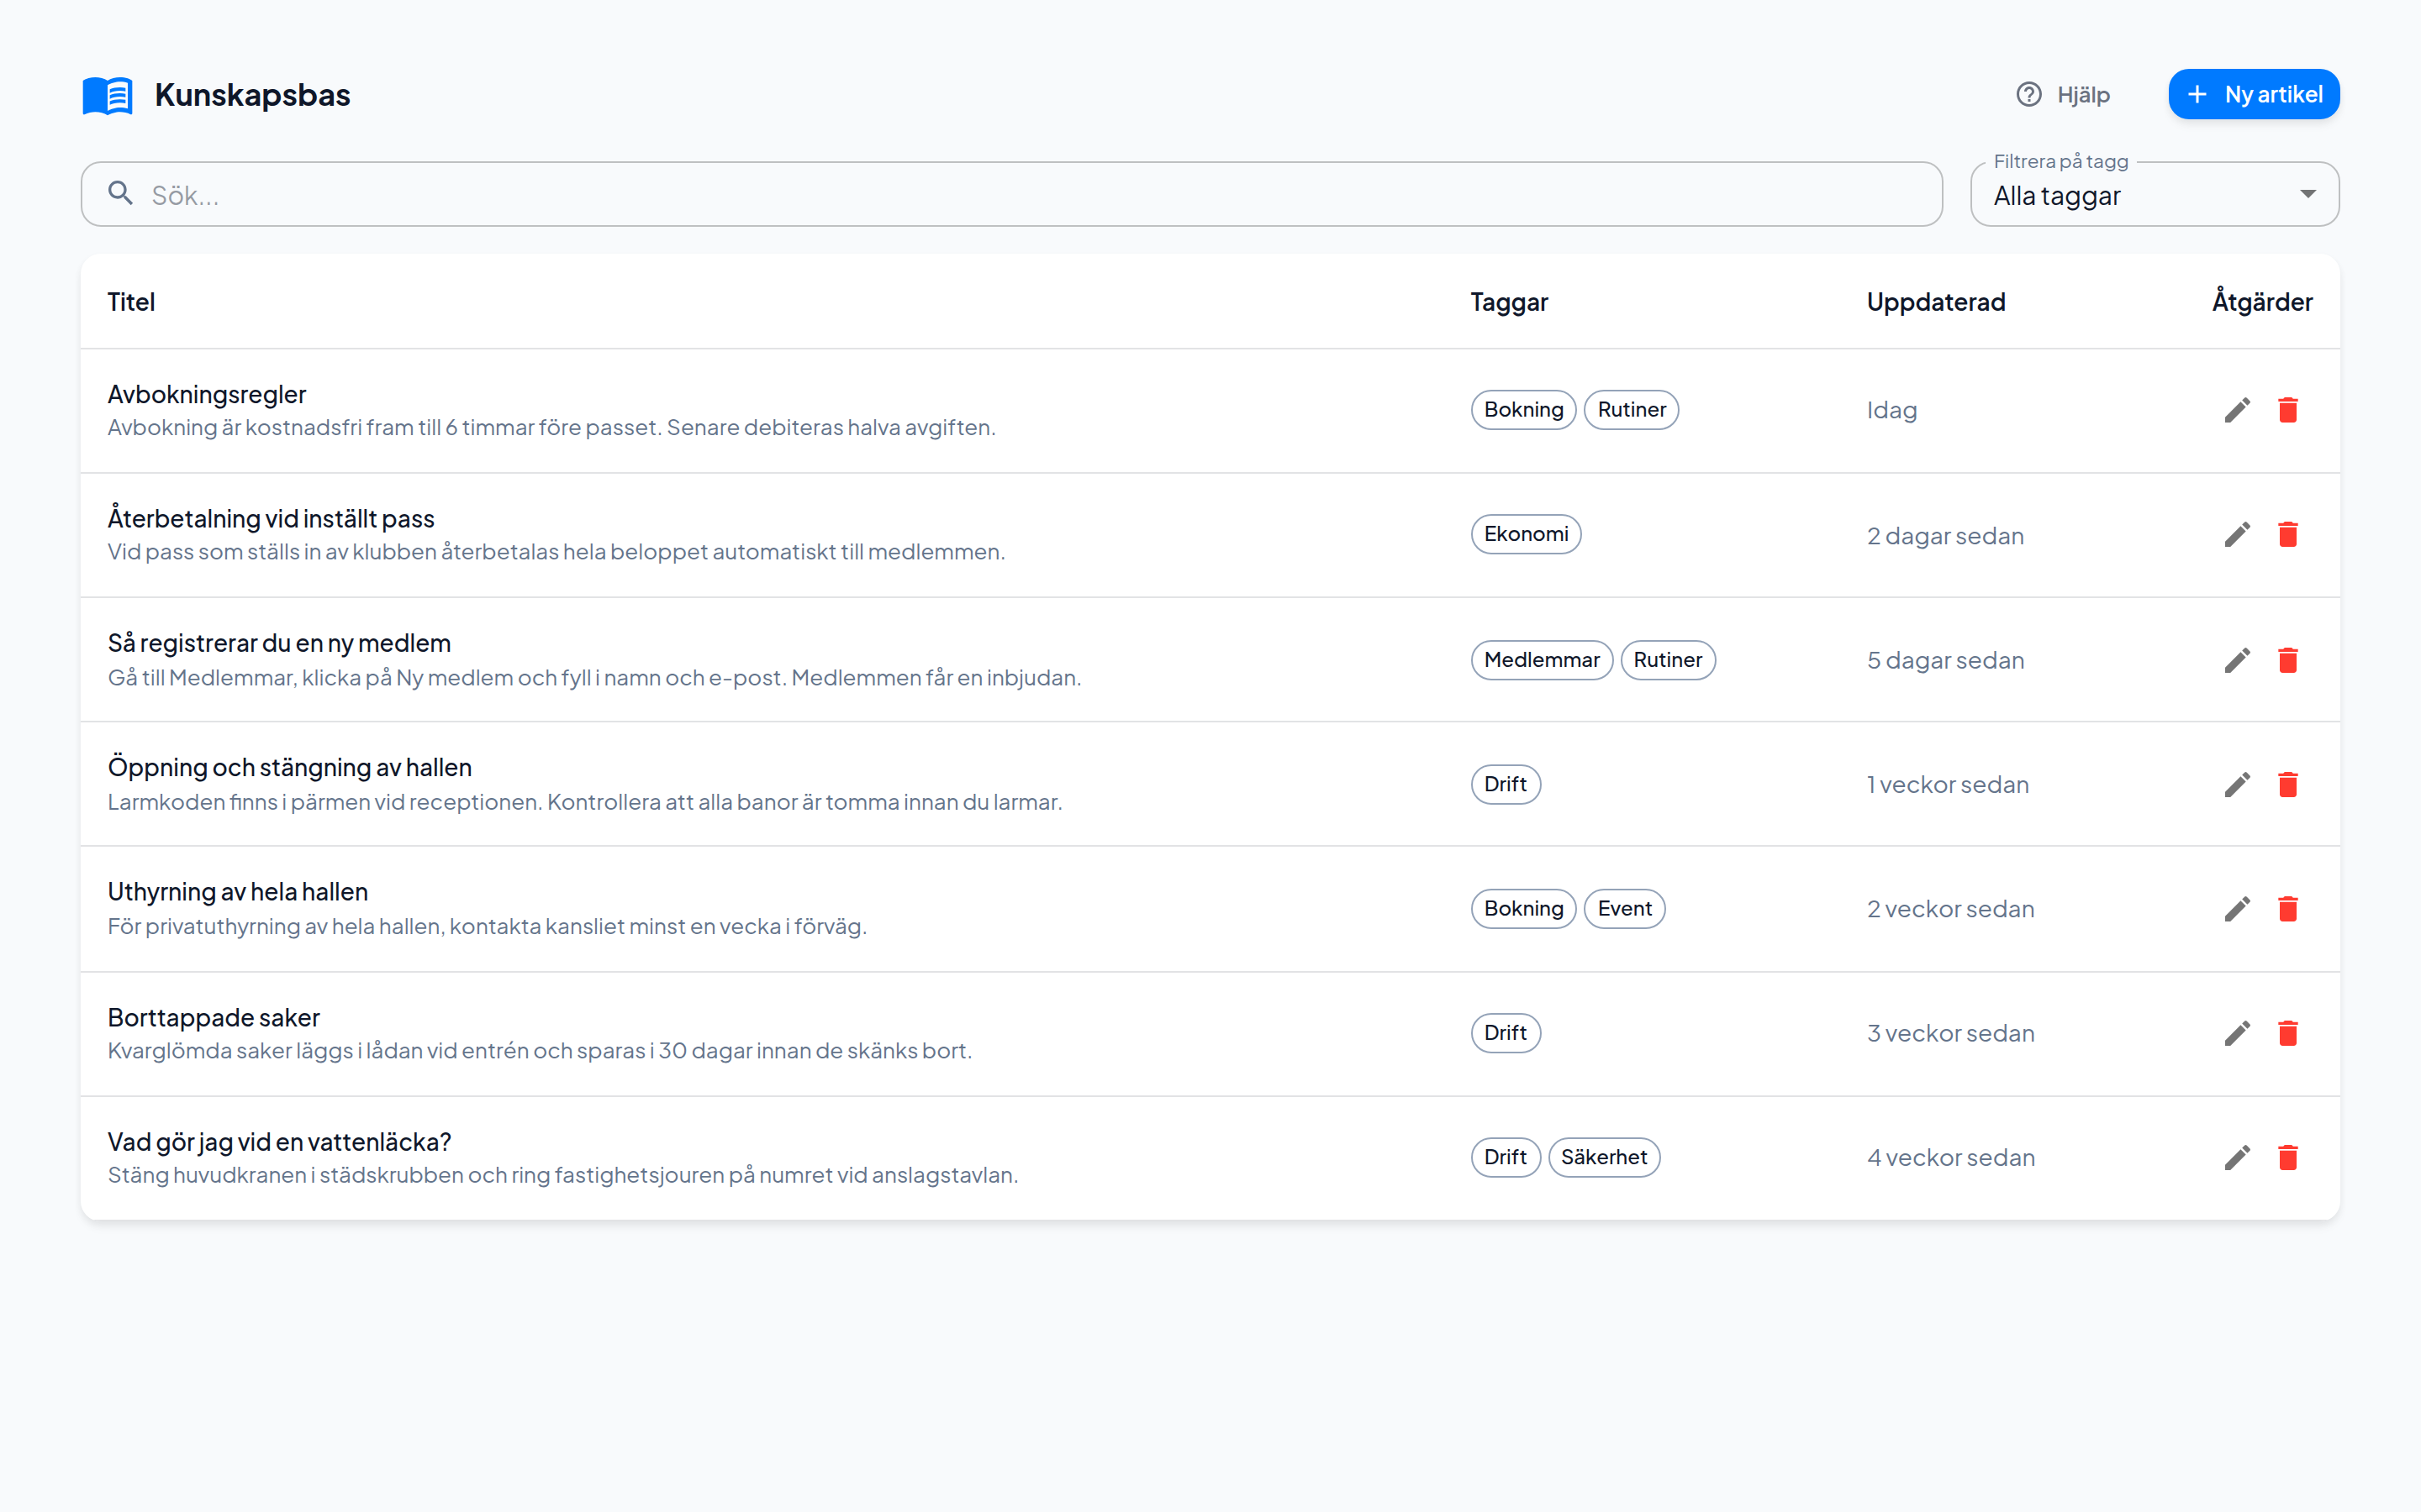Click Rutiner tag on ny medlem row
This screenshot has width=2421, height=1512.
click(x=1668, y=660)
